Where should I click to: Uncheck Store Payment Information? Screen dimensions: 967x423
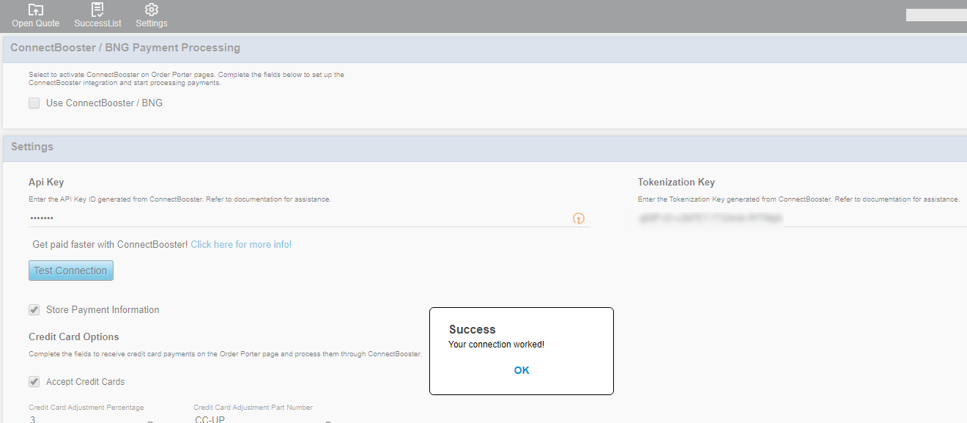[34, 310]
